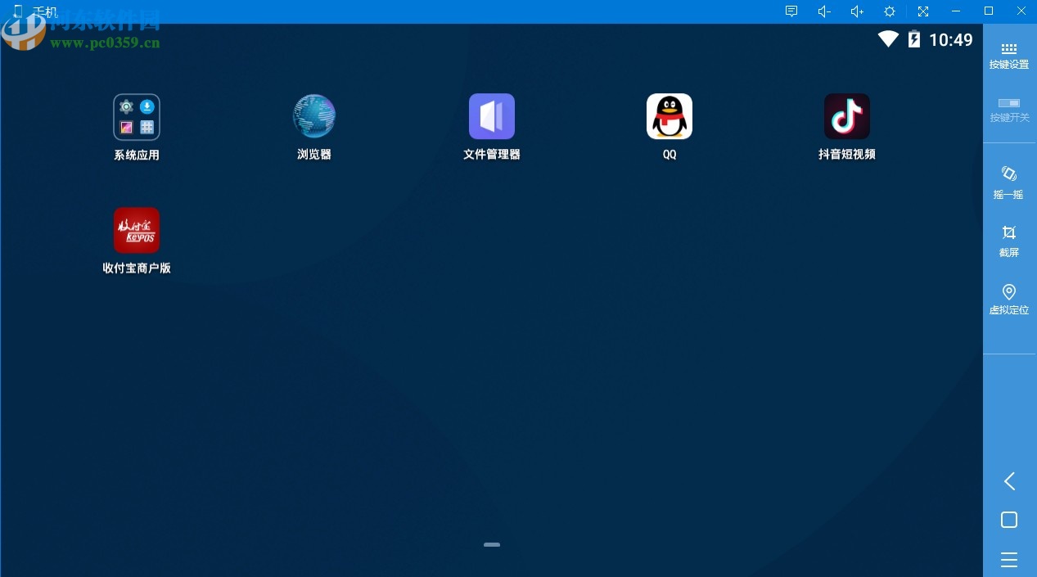Take a screenshot with 截屏
This screenshot has width=1037, height=577.
coord(1009,241)
